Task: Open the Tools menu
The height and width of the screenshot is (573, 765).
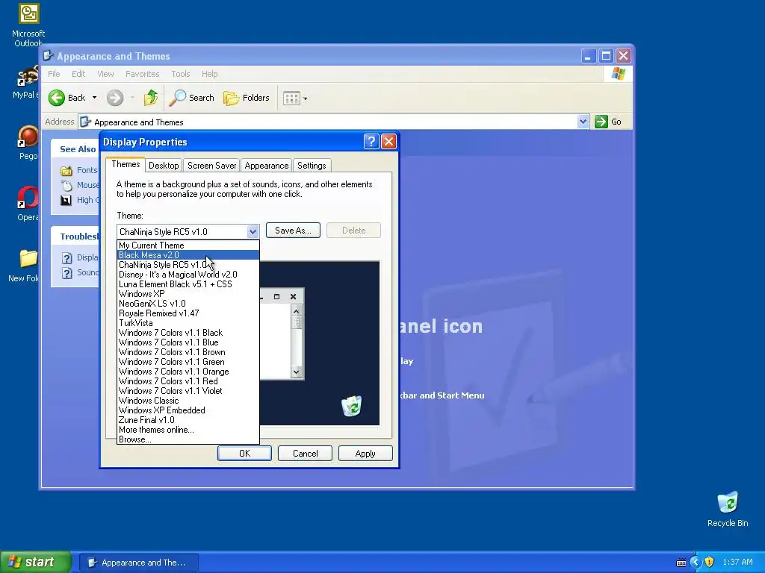Action: 181,74
